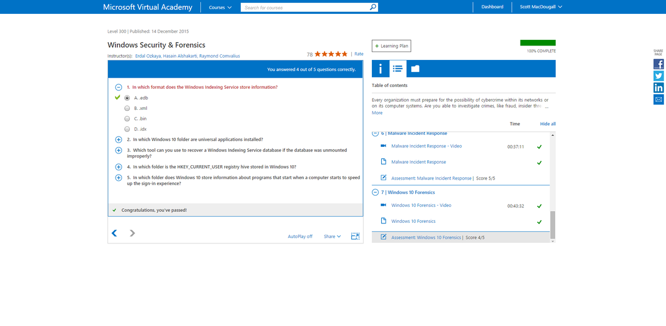Click the 00:43:32 duration text
Image resolution: width=666 pixels, height=326 pixels.
(x=516, y=206)
